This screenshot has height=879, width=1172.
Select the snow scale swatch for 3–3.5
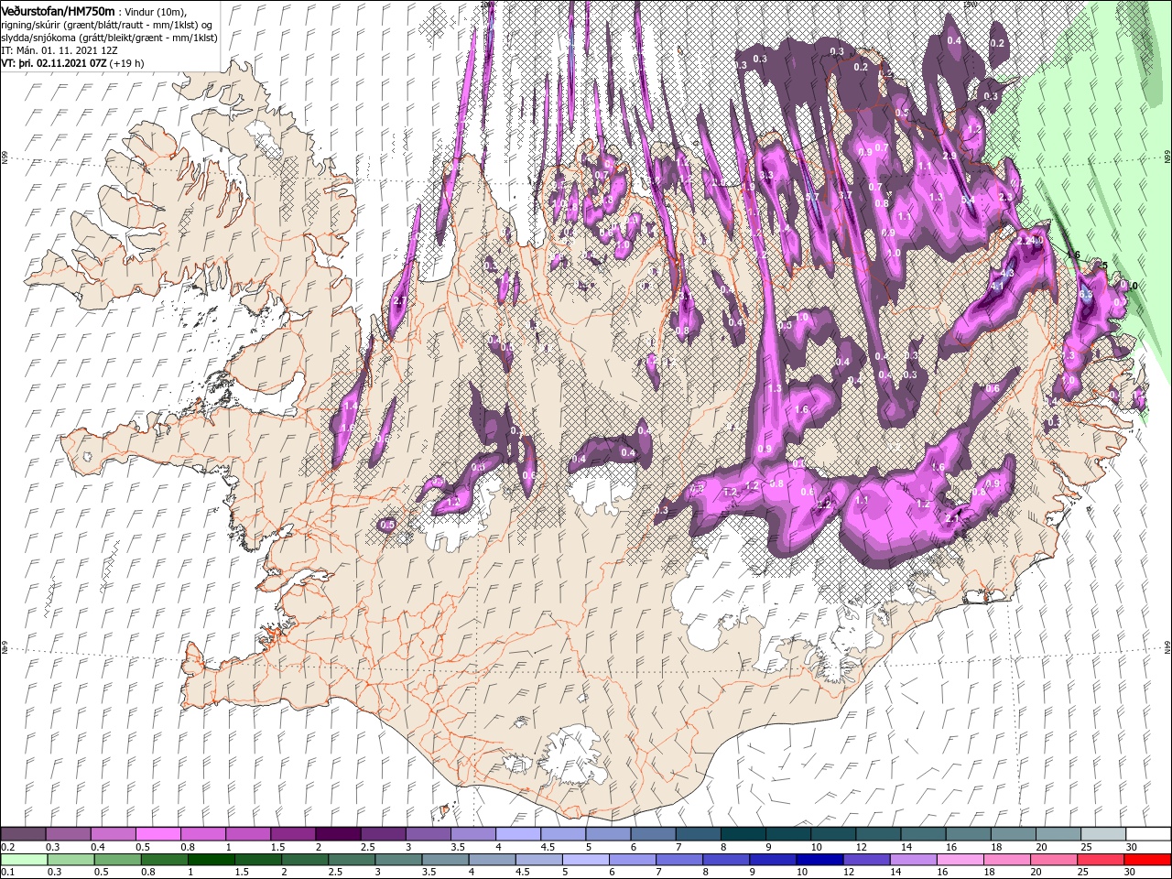click(428, 833)
